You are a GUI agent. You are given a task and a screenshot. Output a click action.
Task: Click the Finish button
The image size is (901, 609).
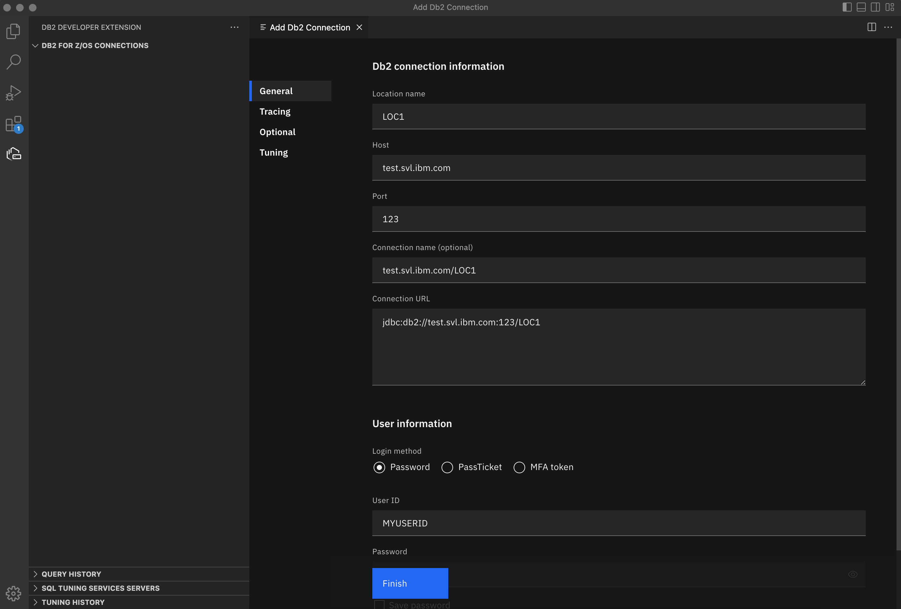410,583
